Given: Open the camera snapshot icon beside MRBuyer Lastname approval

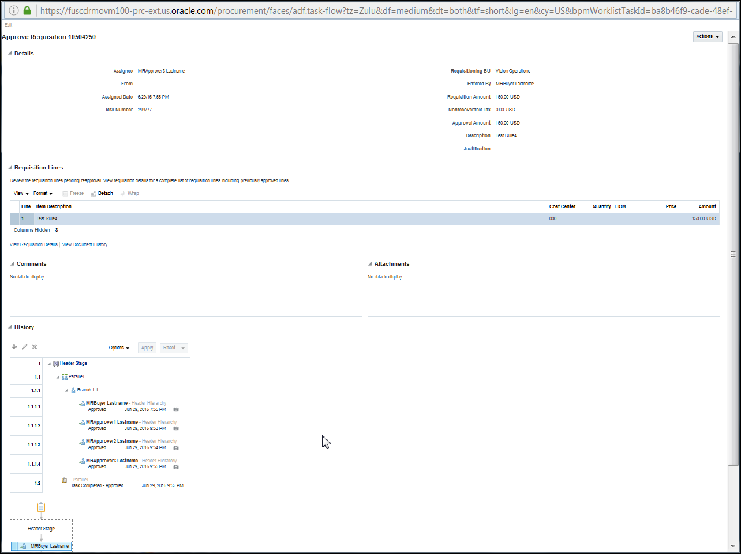Looking at the screenshot, I should [176, 409].
